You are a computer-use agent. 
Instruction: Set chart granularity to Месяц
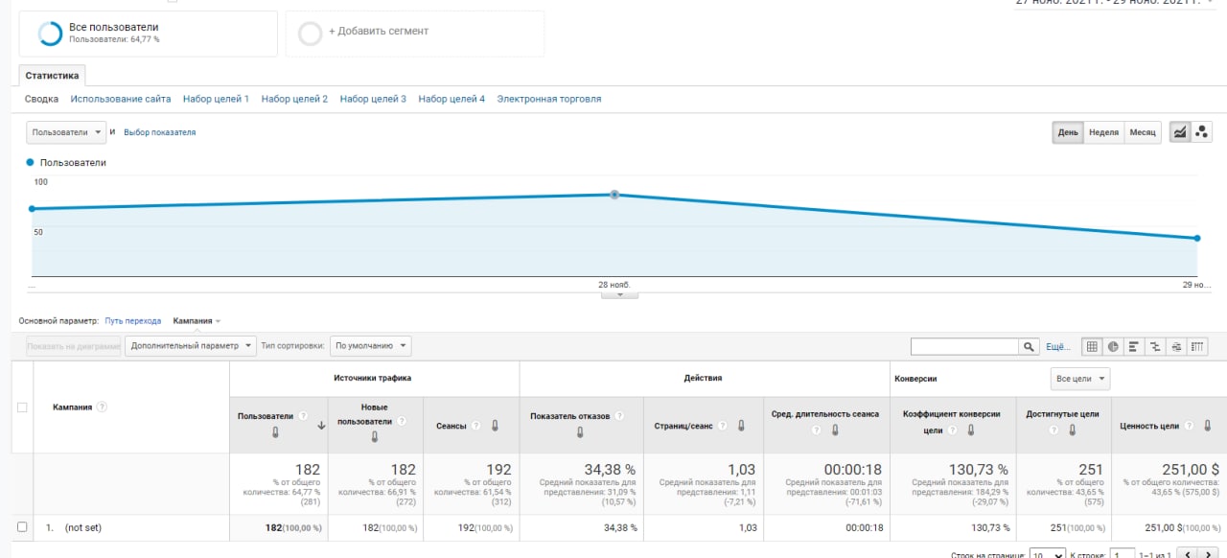click(1142, 132)
